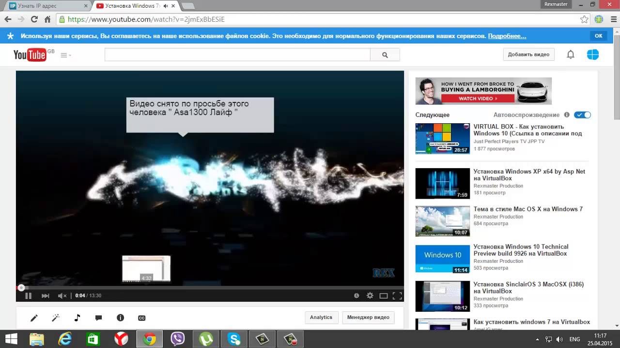Click the autoplay info icon
The height and width of the screenshot is (348, 620).
click(566, 115)
